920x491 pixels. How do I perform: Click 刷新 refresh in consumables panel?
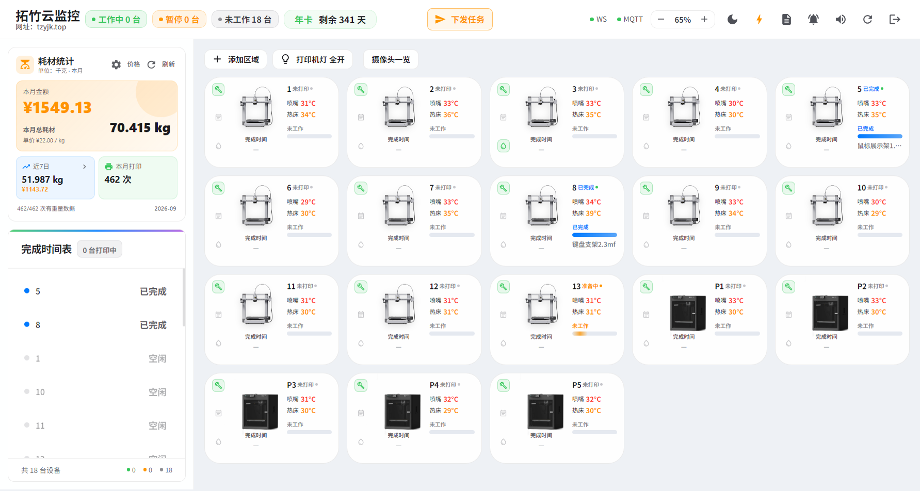[x=161, y=64]
